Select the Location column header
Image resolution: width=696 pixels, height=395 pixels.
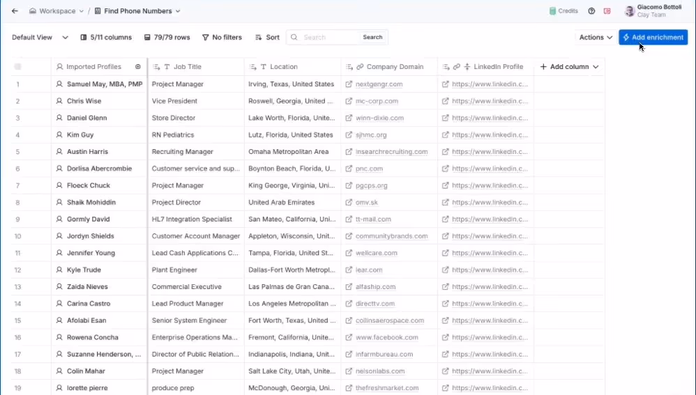292,66
